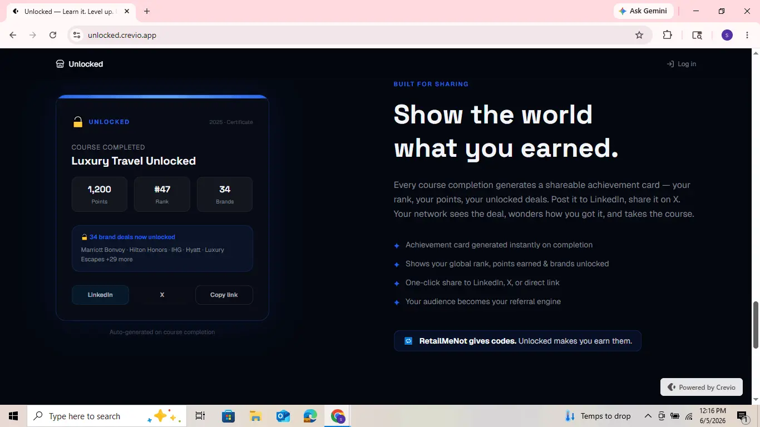Click the network icon in the system tray
760x427 pixels.
tap(689, 416)
